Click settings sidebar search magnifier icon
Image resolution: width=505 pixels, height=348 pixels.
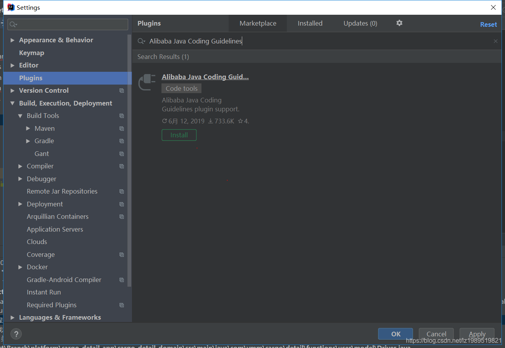pyautogui.click(x=14, y=24)
